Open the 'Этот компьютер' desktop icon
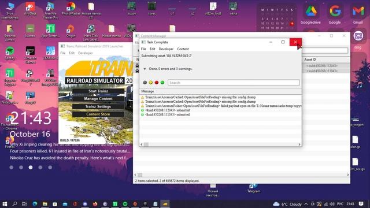The height and width of the screenshot is (208, 370). [x=10, y=10]
